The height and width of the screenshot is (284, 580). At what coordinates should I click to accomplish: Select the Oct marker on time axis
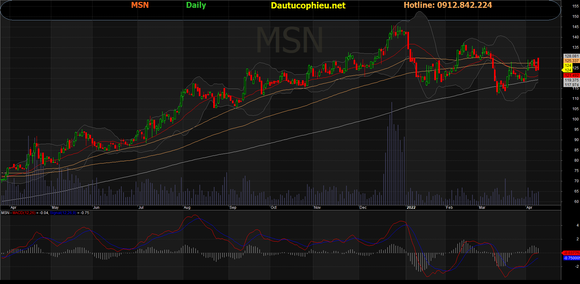coord(274,208)
